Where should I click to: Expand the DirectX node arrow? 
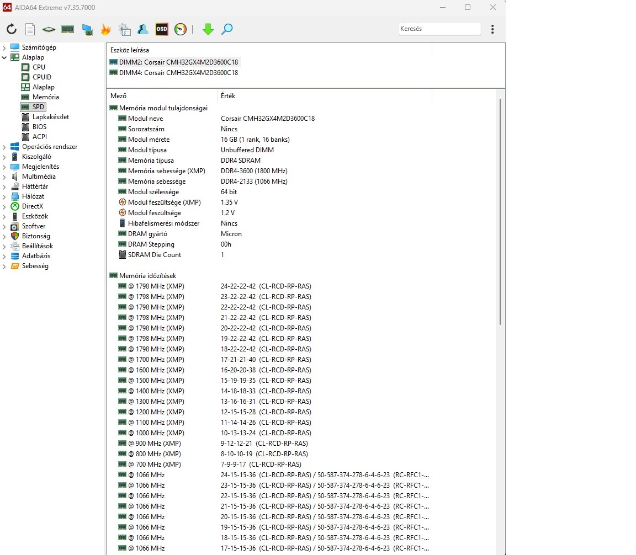point(4,206)
